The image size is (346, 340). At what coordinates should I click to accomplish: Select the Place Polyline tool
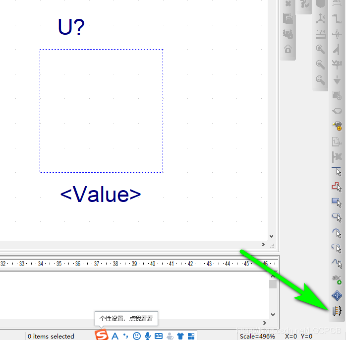click(x=337, y=187)
